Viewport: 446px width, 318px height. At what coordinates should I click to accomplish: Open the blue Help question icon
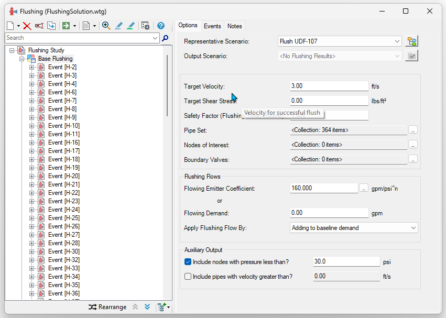[161, 26]
